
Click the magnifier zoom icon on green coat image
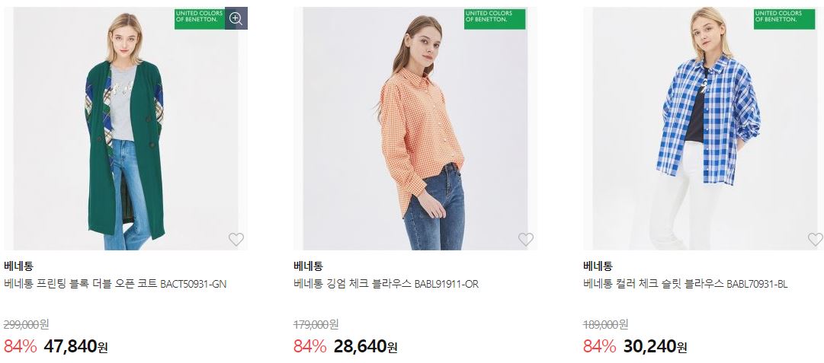[236, 18]
